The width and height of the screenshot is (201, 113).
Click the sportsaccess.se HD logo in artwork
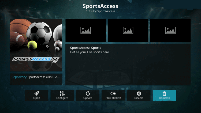(x=36, y=60)
